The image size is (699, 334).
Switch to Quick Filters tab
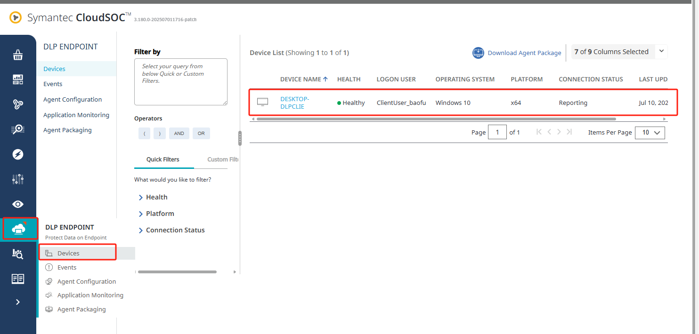click(163, 159)
